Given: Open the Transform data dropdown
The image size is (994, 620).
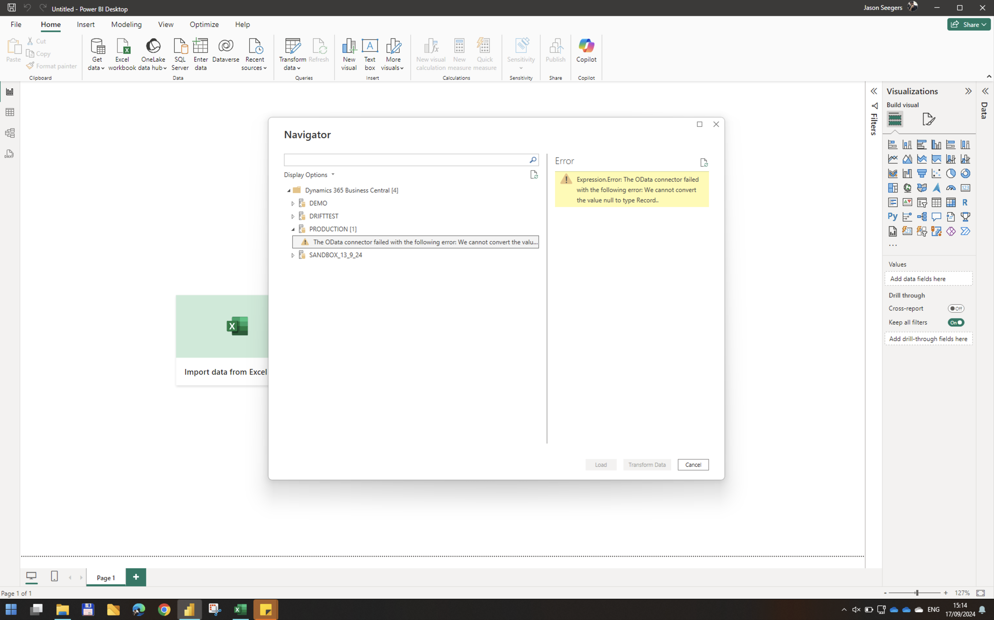Looking at the screenshot, I should tap(292, 55).
